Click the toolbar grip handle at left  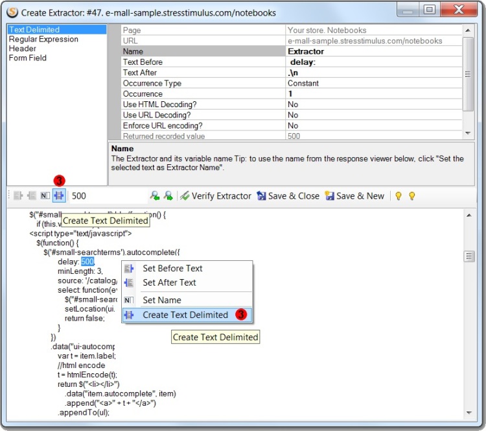click(9, 195)
